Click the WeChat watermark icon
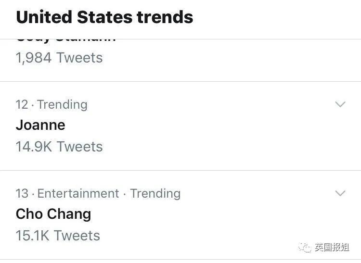 click(x=304, y=248)
